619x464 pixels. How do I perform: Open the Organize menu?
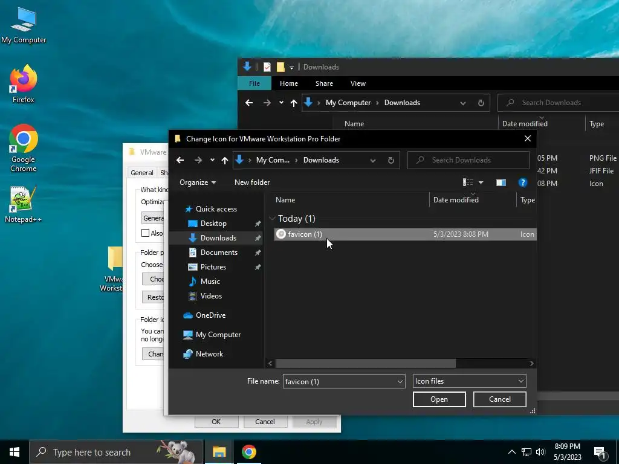[198, 182]
